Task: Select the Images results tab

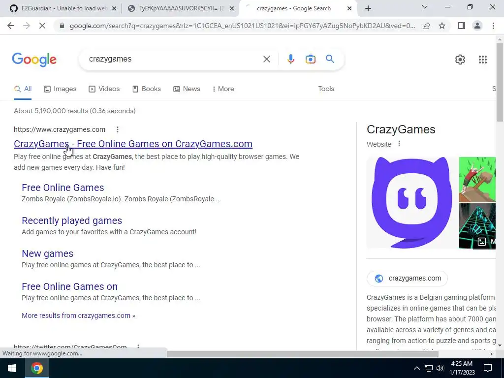Action: (60, 89)
